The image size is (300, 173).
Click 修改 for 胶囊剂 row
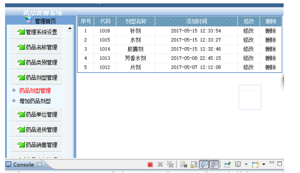click(x=249, y=49)
